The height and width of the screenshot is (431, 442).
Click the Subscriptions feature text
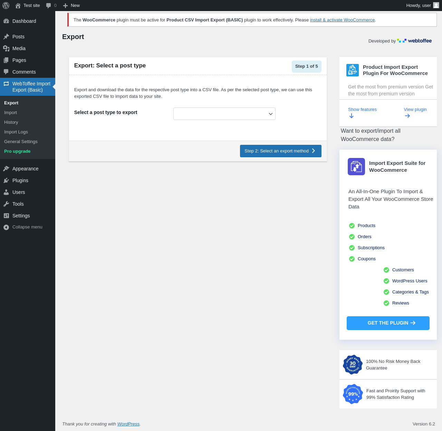tap(371, 248)
